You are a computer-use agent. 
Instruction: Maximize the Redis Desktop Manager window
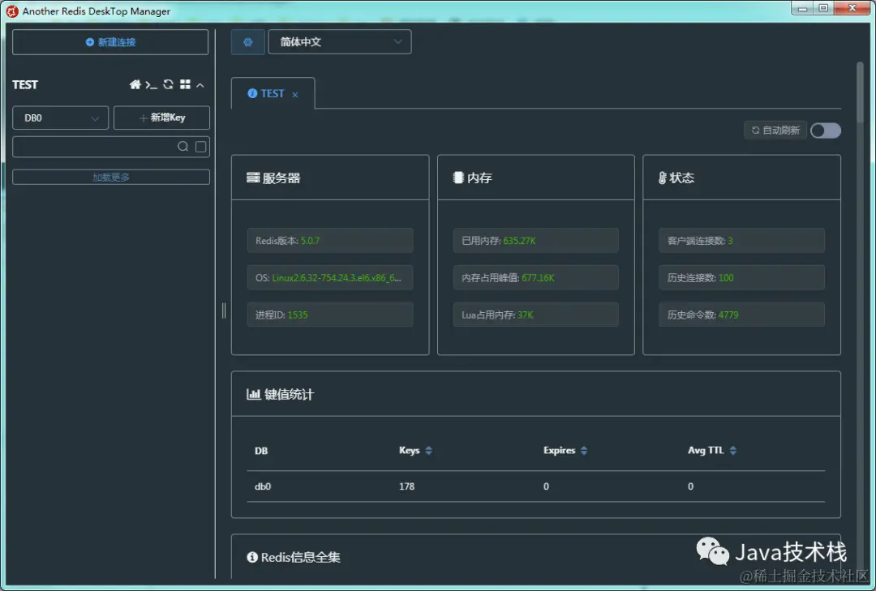(x=823, y=8)
